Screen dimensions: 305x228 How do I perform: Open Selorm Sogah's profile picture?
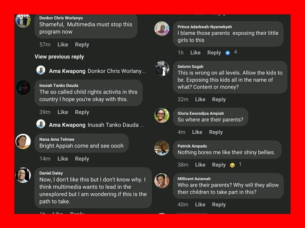pos(162,69)
